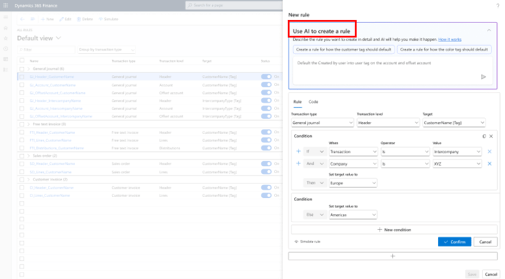This screenshot has width=505, height=279.
Task: Click the Edit toolbar button
Action: tap(65, 19)
